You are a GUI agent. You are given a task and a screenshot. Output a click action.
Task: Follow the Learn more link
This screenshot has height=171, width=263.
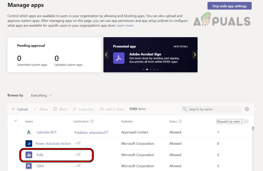[125, 25]
